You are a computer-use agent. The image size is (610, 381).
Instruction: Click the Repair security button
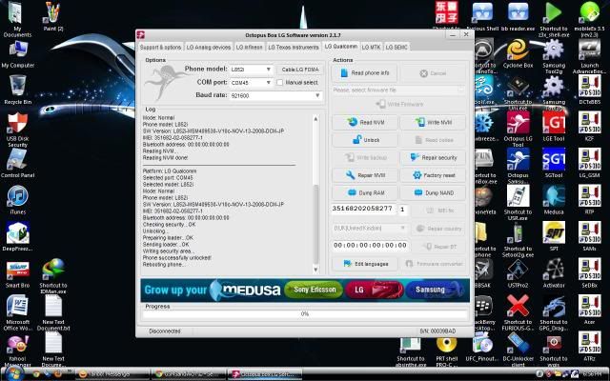click(x=433, y=157)
